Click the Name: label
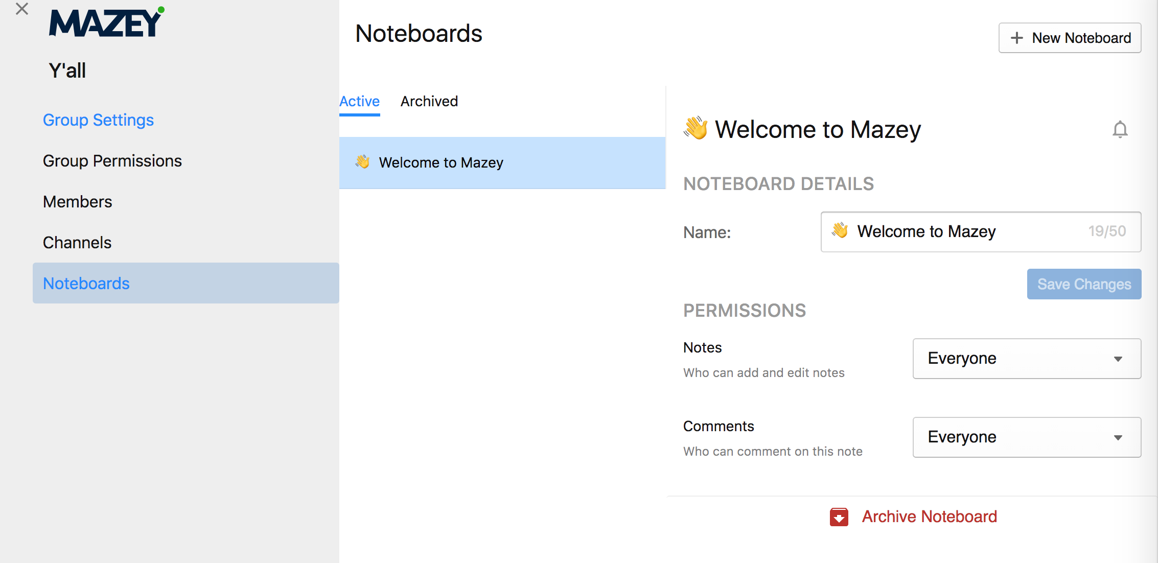 click(x=707, y=232)
